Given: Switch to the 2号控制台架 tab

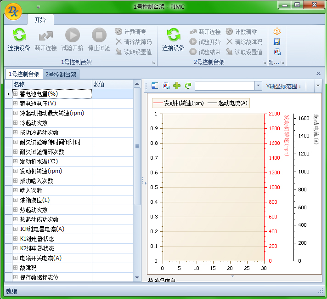Looking at the screenshot, I should (62, 75).
